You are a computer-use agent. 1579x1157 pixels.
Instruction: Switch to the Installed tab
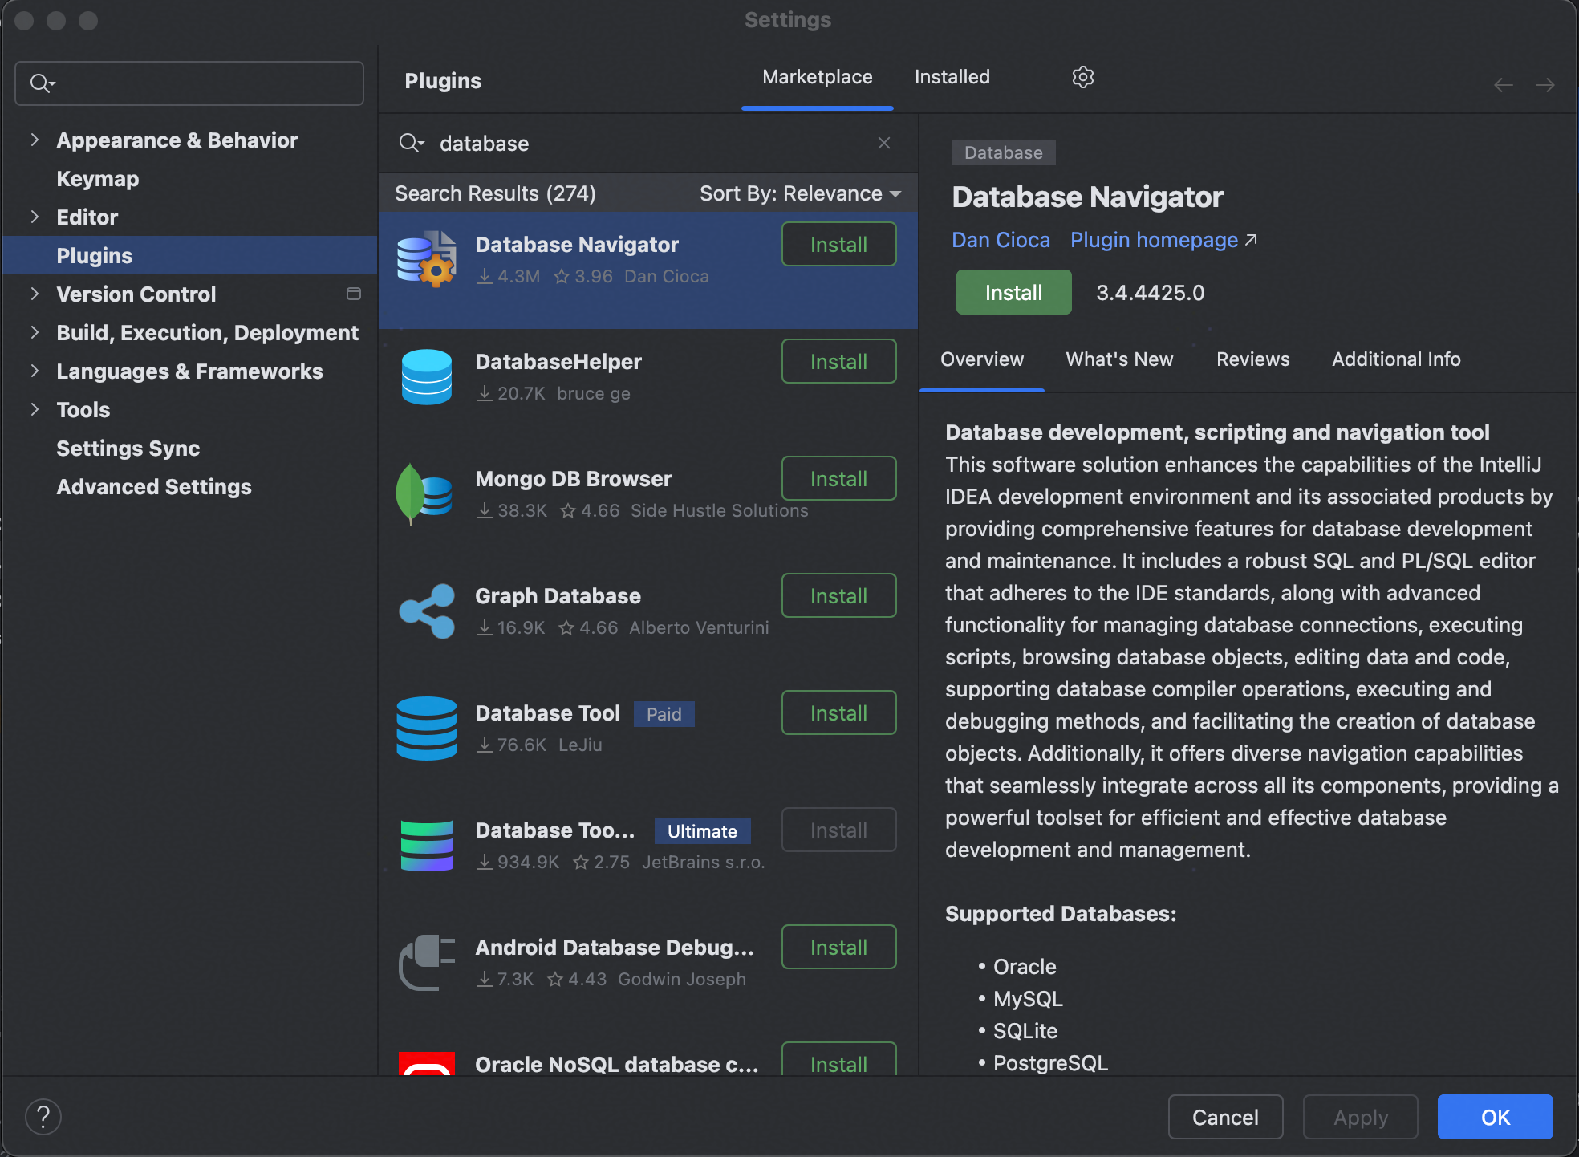point(952,76)
